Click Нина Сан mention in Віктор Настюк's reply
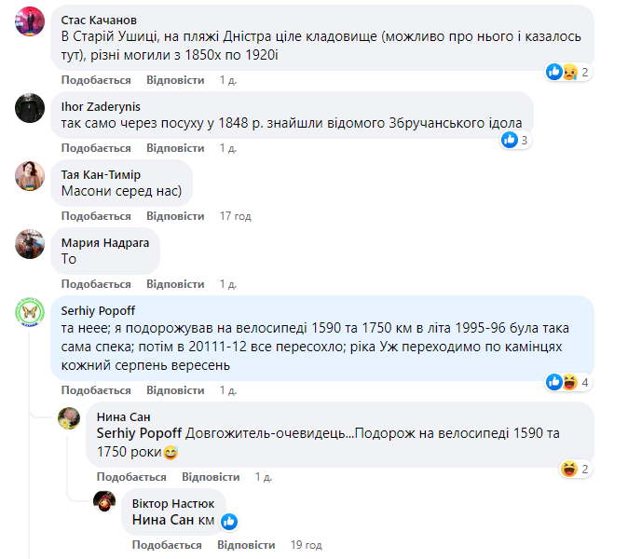Viewport: 628px width, 559px height. click(162, 520)
